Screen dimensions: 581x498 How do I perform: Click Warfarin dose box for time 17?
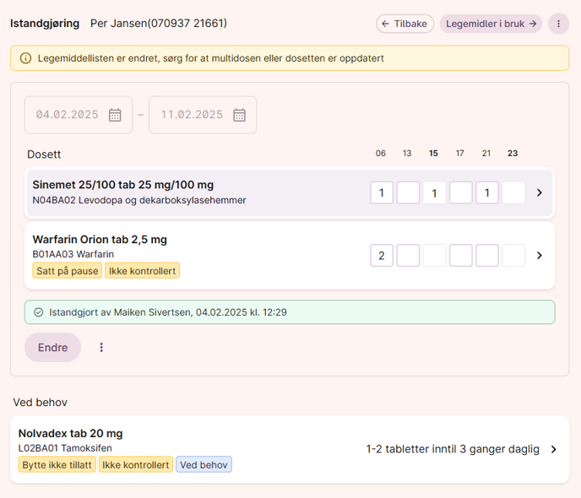[x=460, y=256]
